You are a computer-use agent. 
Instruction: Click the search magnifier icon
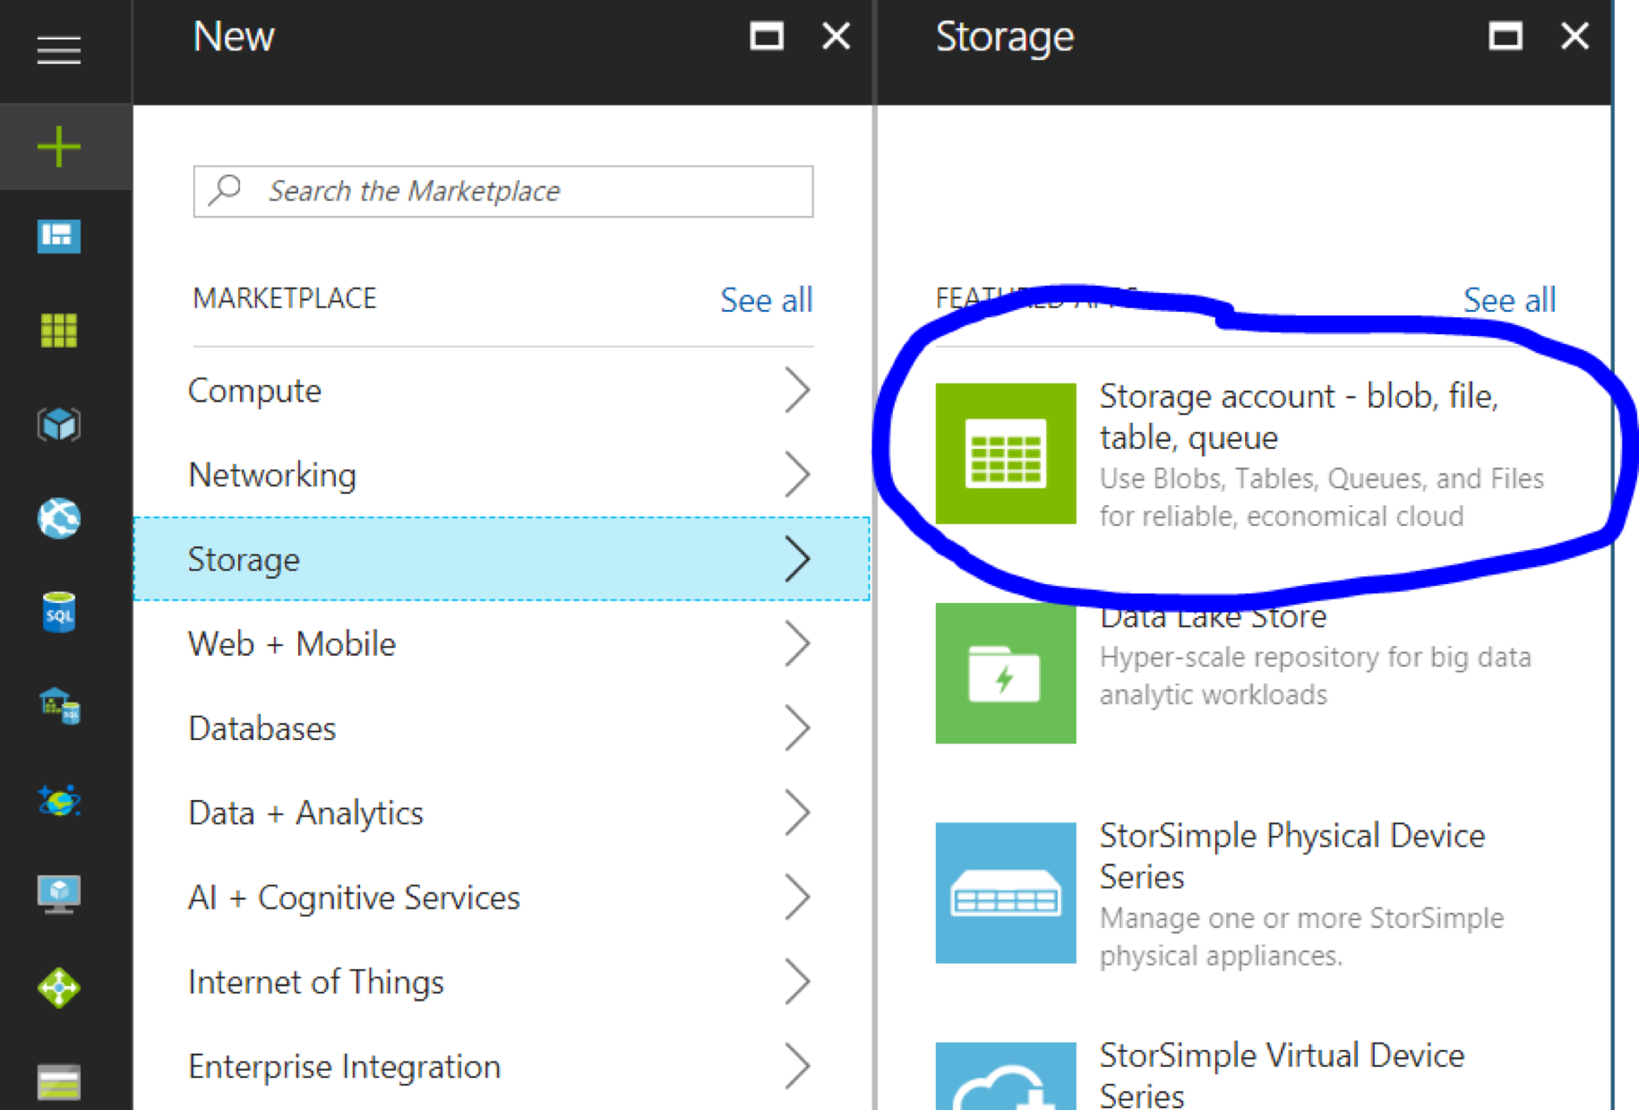click(x=225, y=190)
